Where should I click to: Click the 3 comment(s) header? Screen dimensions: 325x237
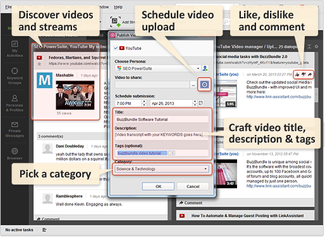pyautogui.click(x=51, y=136)
